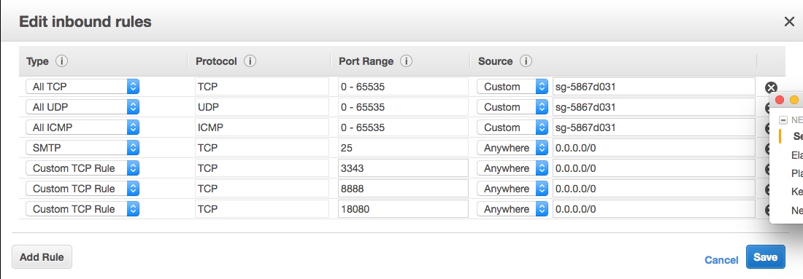
Task: Click the Protocol column header
Action: (x=216, y=61)
